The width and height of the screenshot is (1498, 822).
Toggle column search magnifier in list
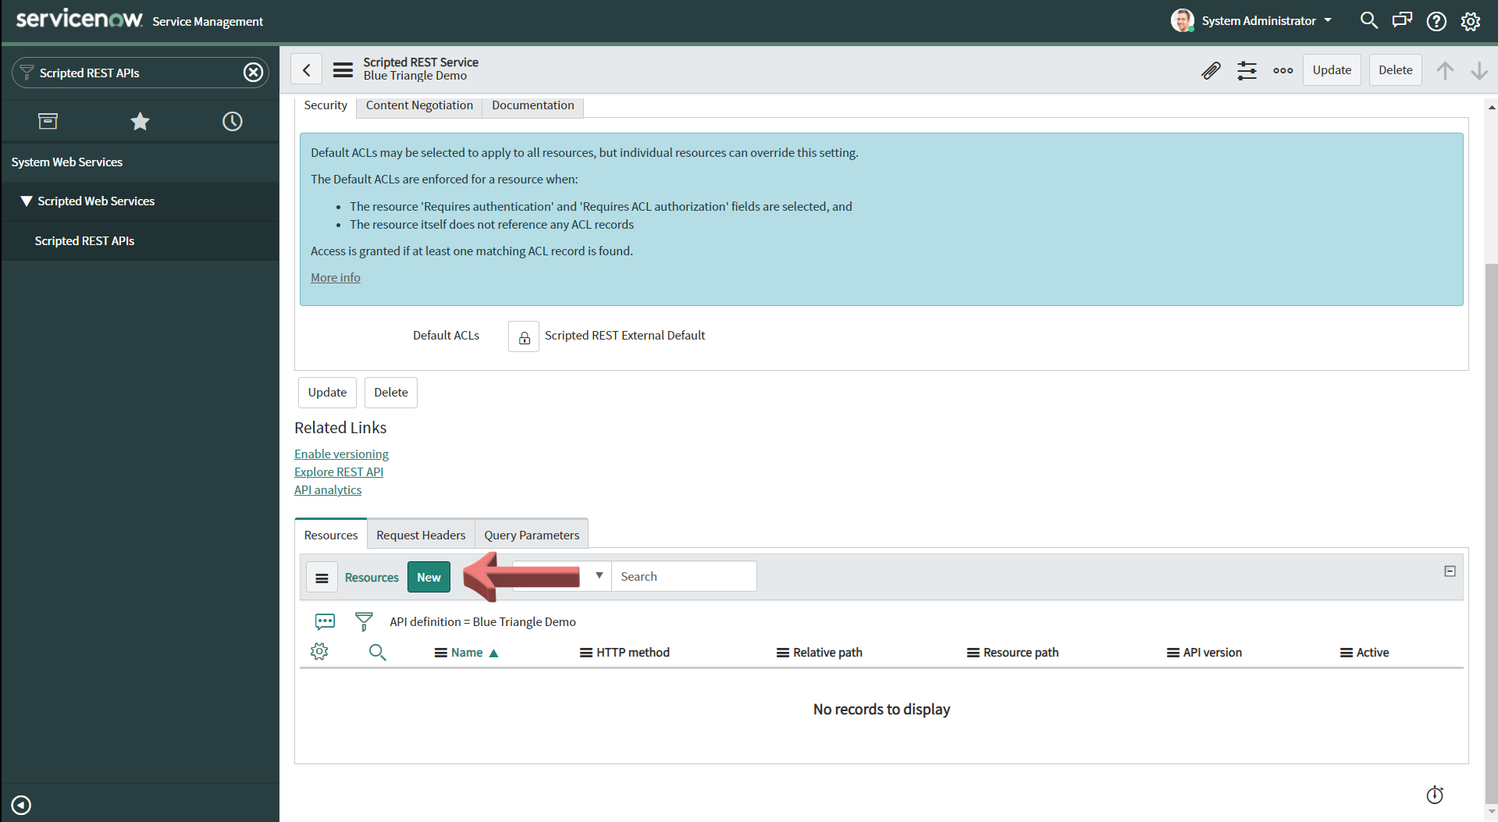click(377, 652)
